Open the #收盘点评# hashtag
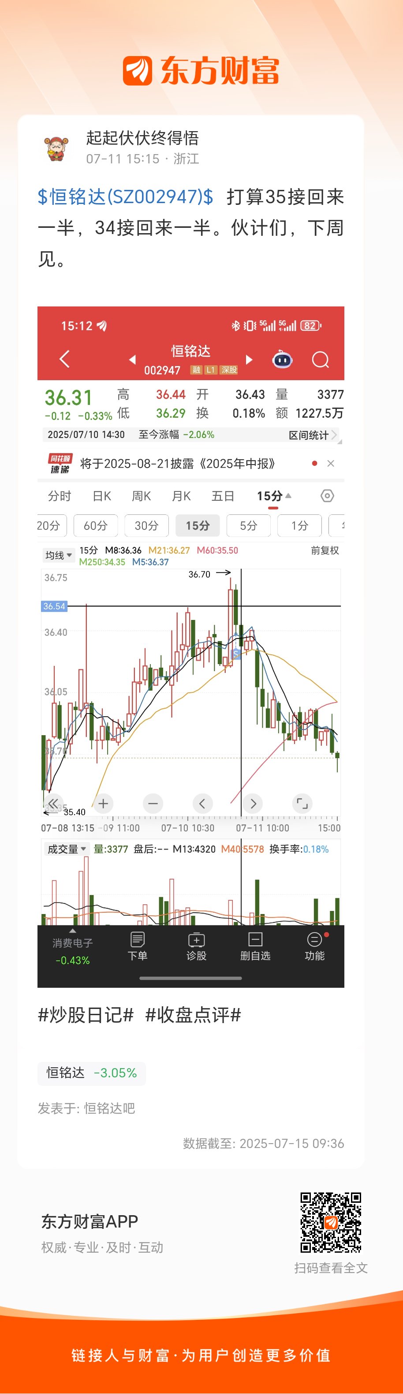Screen dimensions: 403x1394 tap(193, 1015)
